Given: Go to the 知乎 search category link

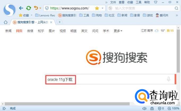Looking at the screenshot, I should coord(41,31).
